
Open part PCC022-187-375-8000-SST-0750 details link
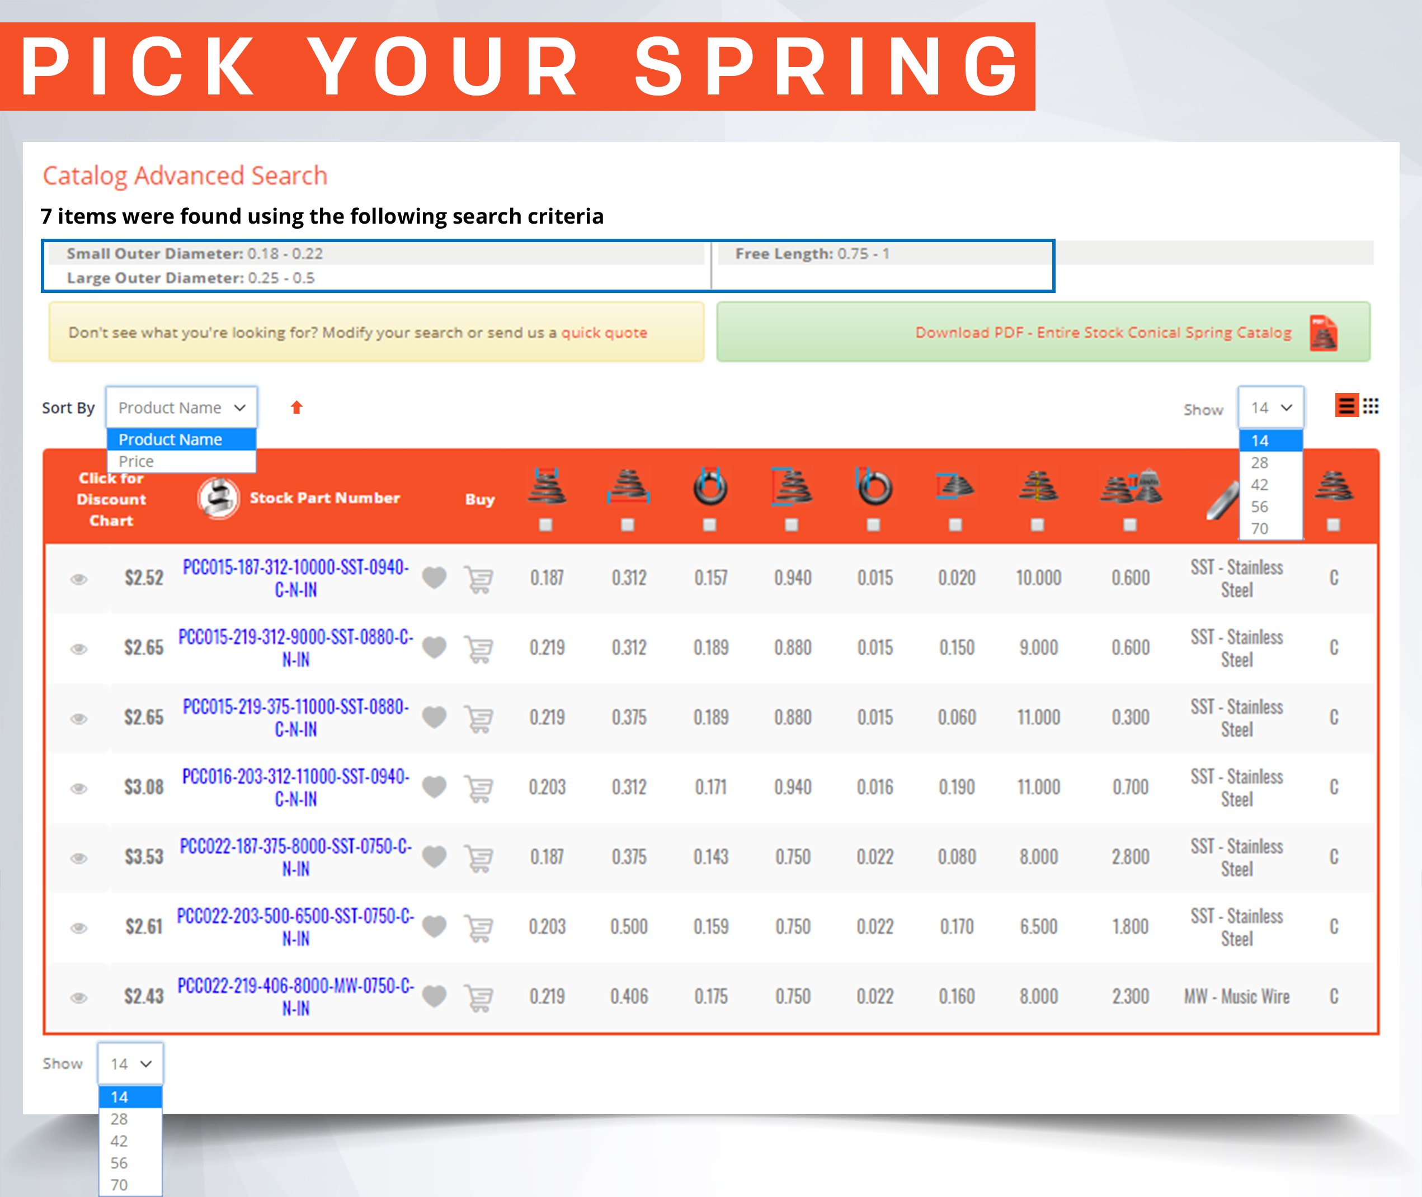point(295,857)
